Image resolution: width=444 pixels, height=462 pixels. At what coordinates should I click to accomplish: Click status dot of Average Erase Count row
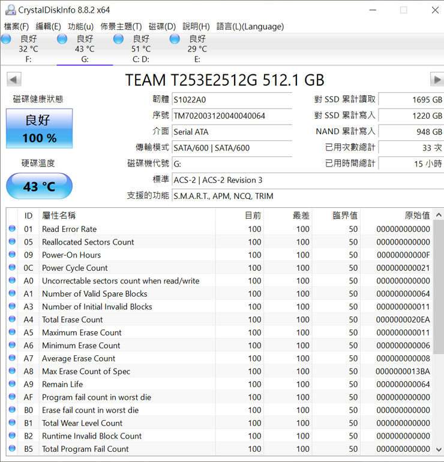tap(12, 358)
